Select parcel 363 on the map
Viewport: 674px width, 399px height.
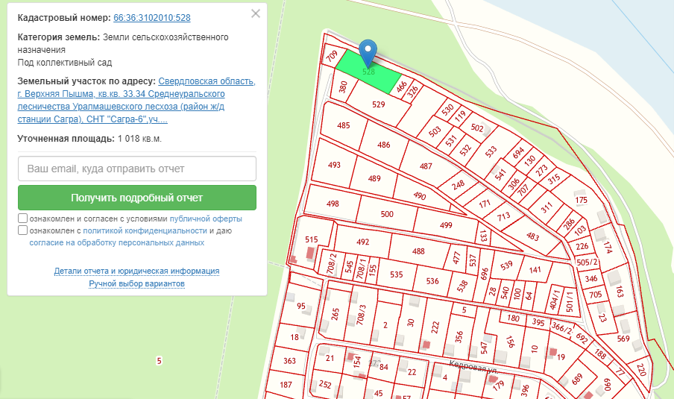pos(289,360)
